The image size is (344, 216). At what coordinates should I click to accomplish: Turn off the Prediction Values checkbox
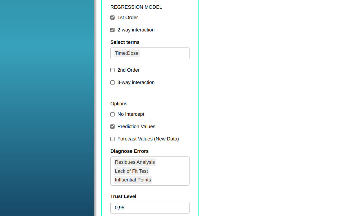tap(113, 127)
